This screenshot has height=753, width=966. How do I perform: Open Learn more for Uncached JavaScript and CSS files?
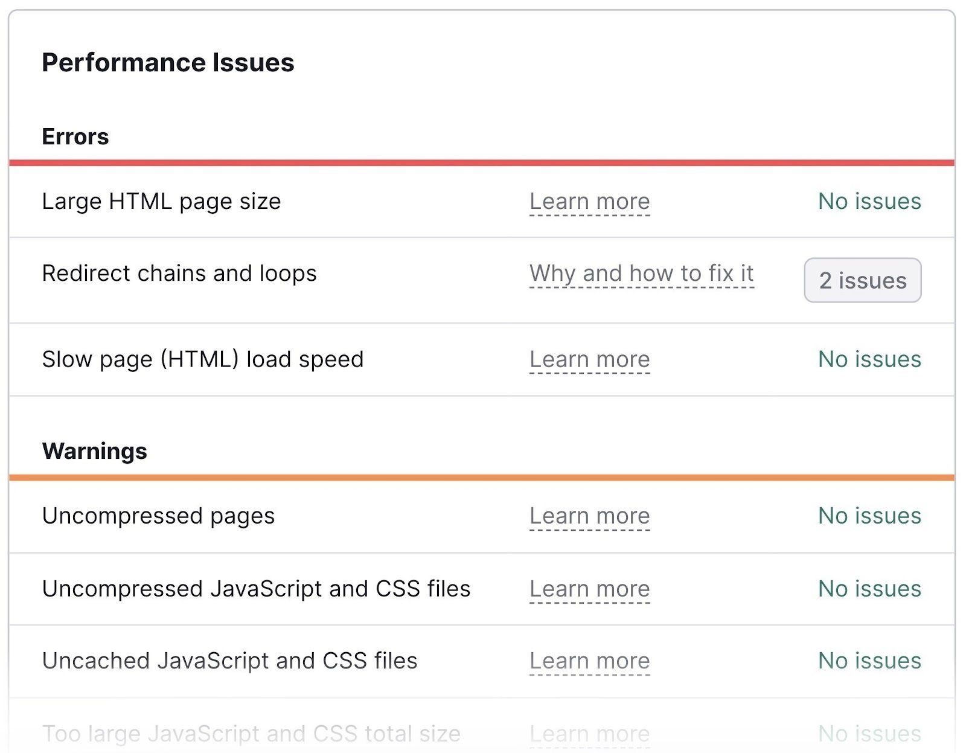click(589, 661)
